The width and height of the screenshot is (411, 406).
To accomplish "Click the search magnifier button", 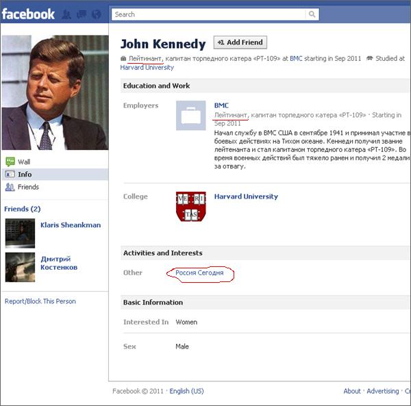I will pos(312,14).
